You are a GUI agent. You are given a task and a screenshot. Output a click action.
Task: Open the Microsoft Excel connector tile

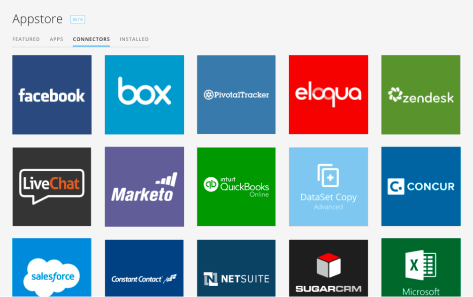(421, 268)
